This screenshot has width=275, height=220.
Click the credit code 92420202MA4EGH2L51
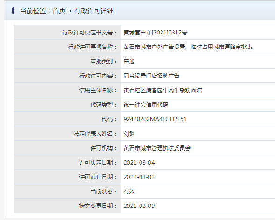155,119
